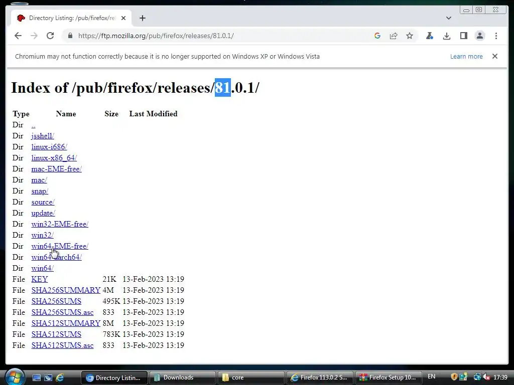
Task: Share this page using the share icon
Action: [x=394, y=36]
